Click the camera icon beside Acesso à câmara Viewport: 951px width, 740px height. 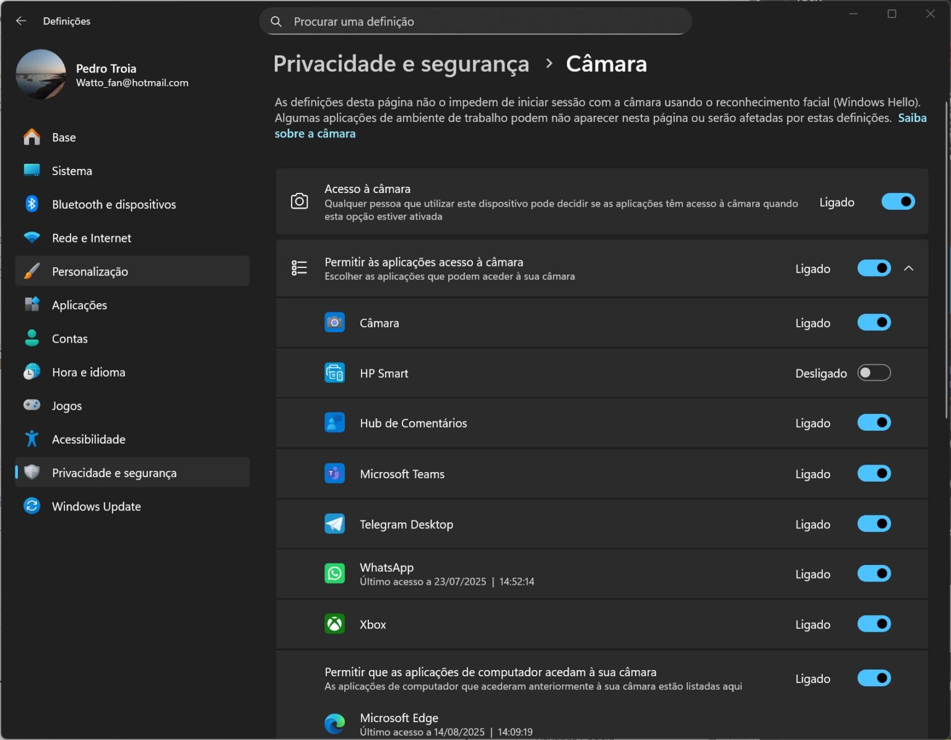pos(300,202)
